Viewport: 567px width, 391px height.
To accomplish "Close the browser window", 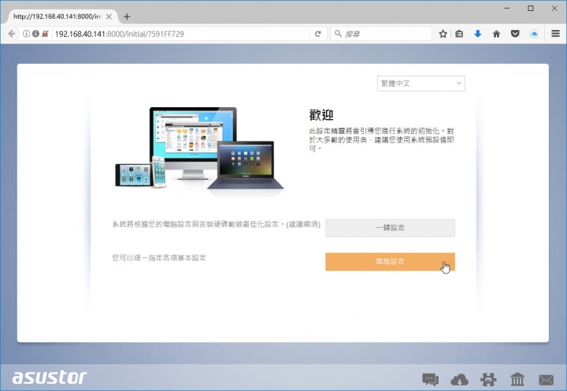I will [554, 8].
